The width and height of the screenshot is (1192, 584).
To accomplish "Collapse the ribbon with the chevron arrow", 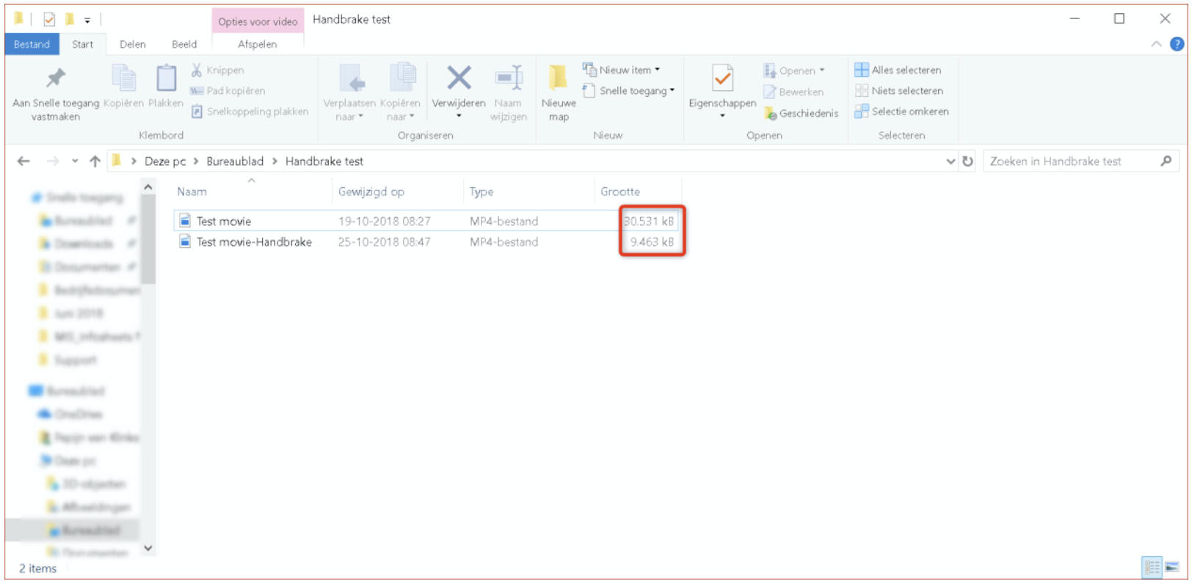I will tap(1156, 44).
